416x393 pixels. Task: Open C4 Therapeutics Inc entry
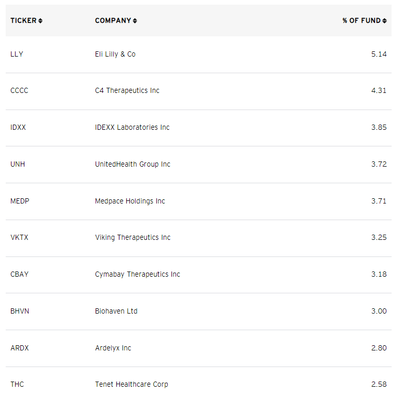pos(127,90)
